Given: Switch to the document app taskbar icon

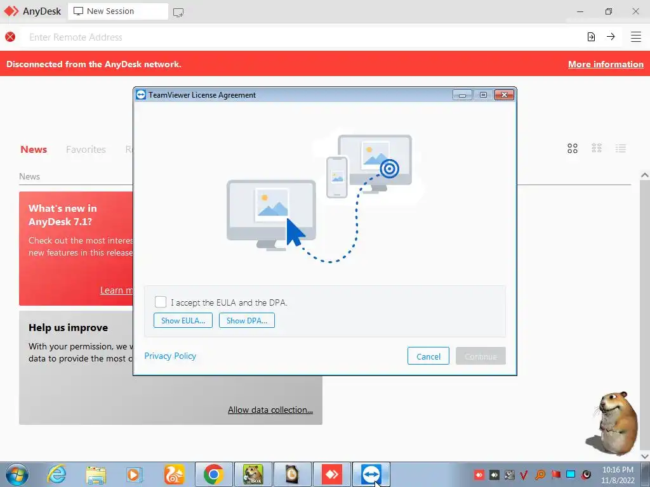Looking at the screenshot, I should pos(292,474).
